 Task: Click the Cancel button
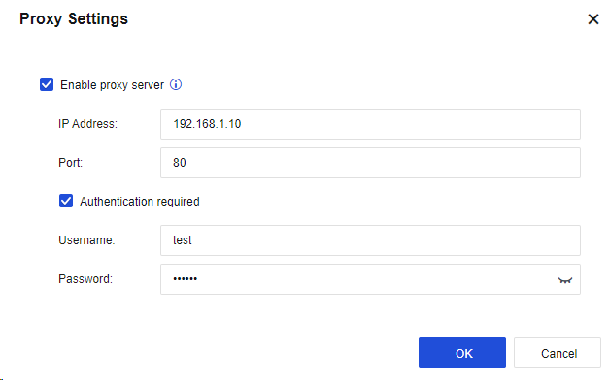pyautogui.click(x=558, y=353)
